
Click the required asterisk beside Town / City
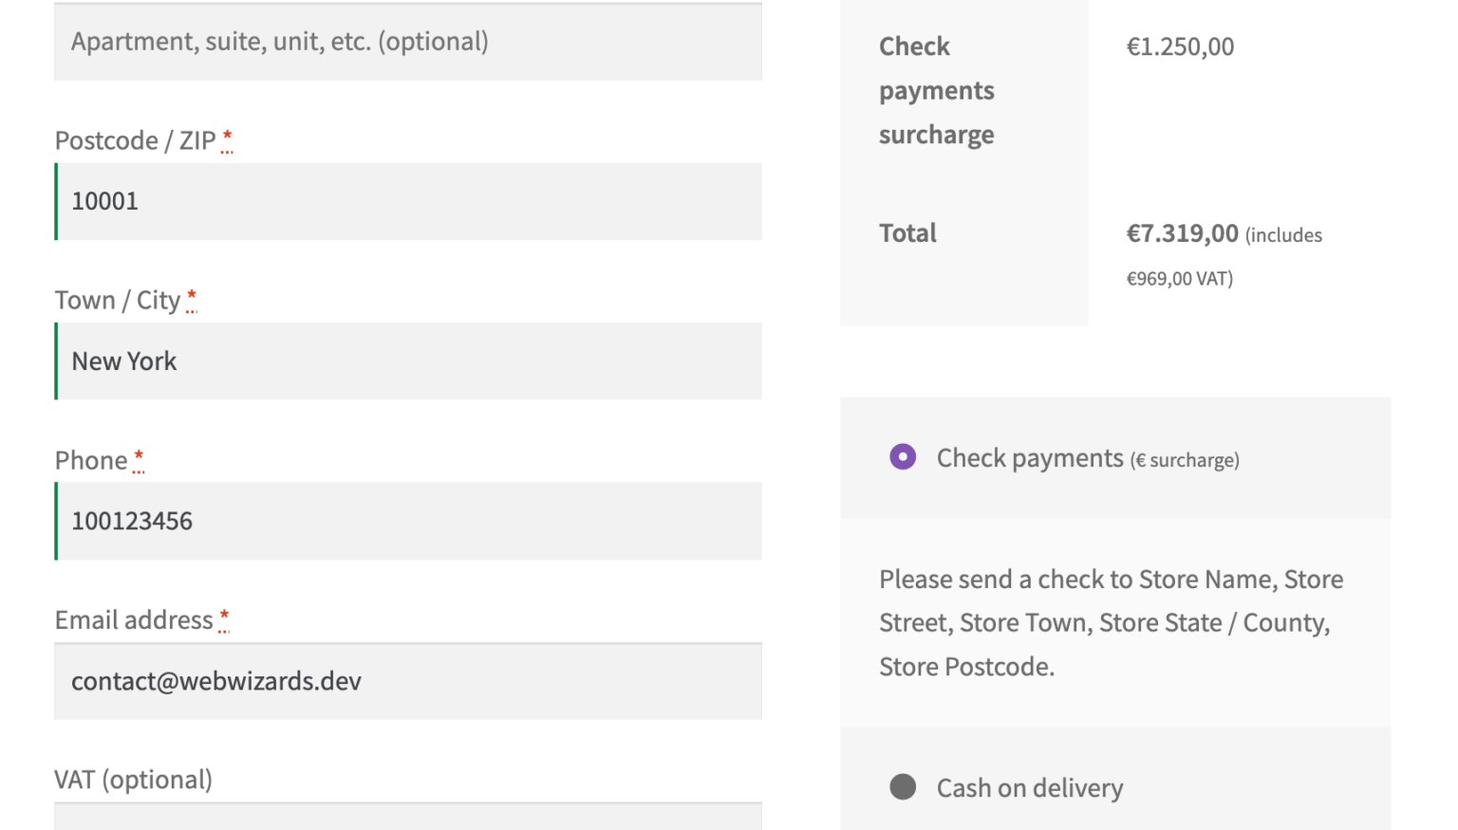coord(192,298)
